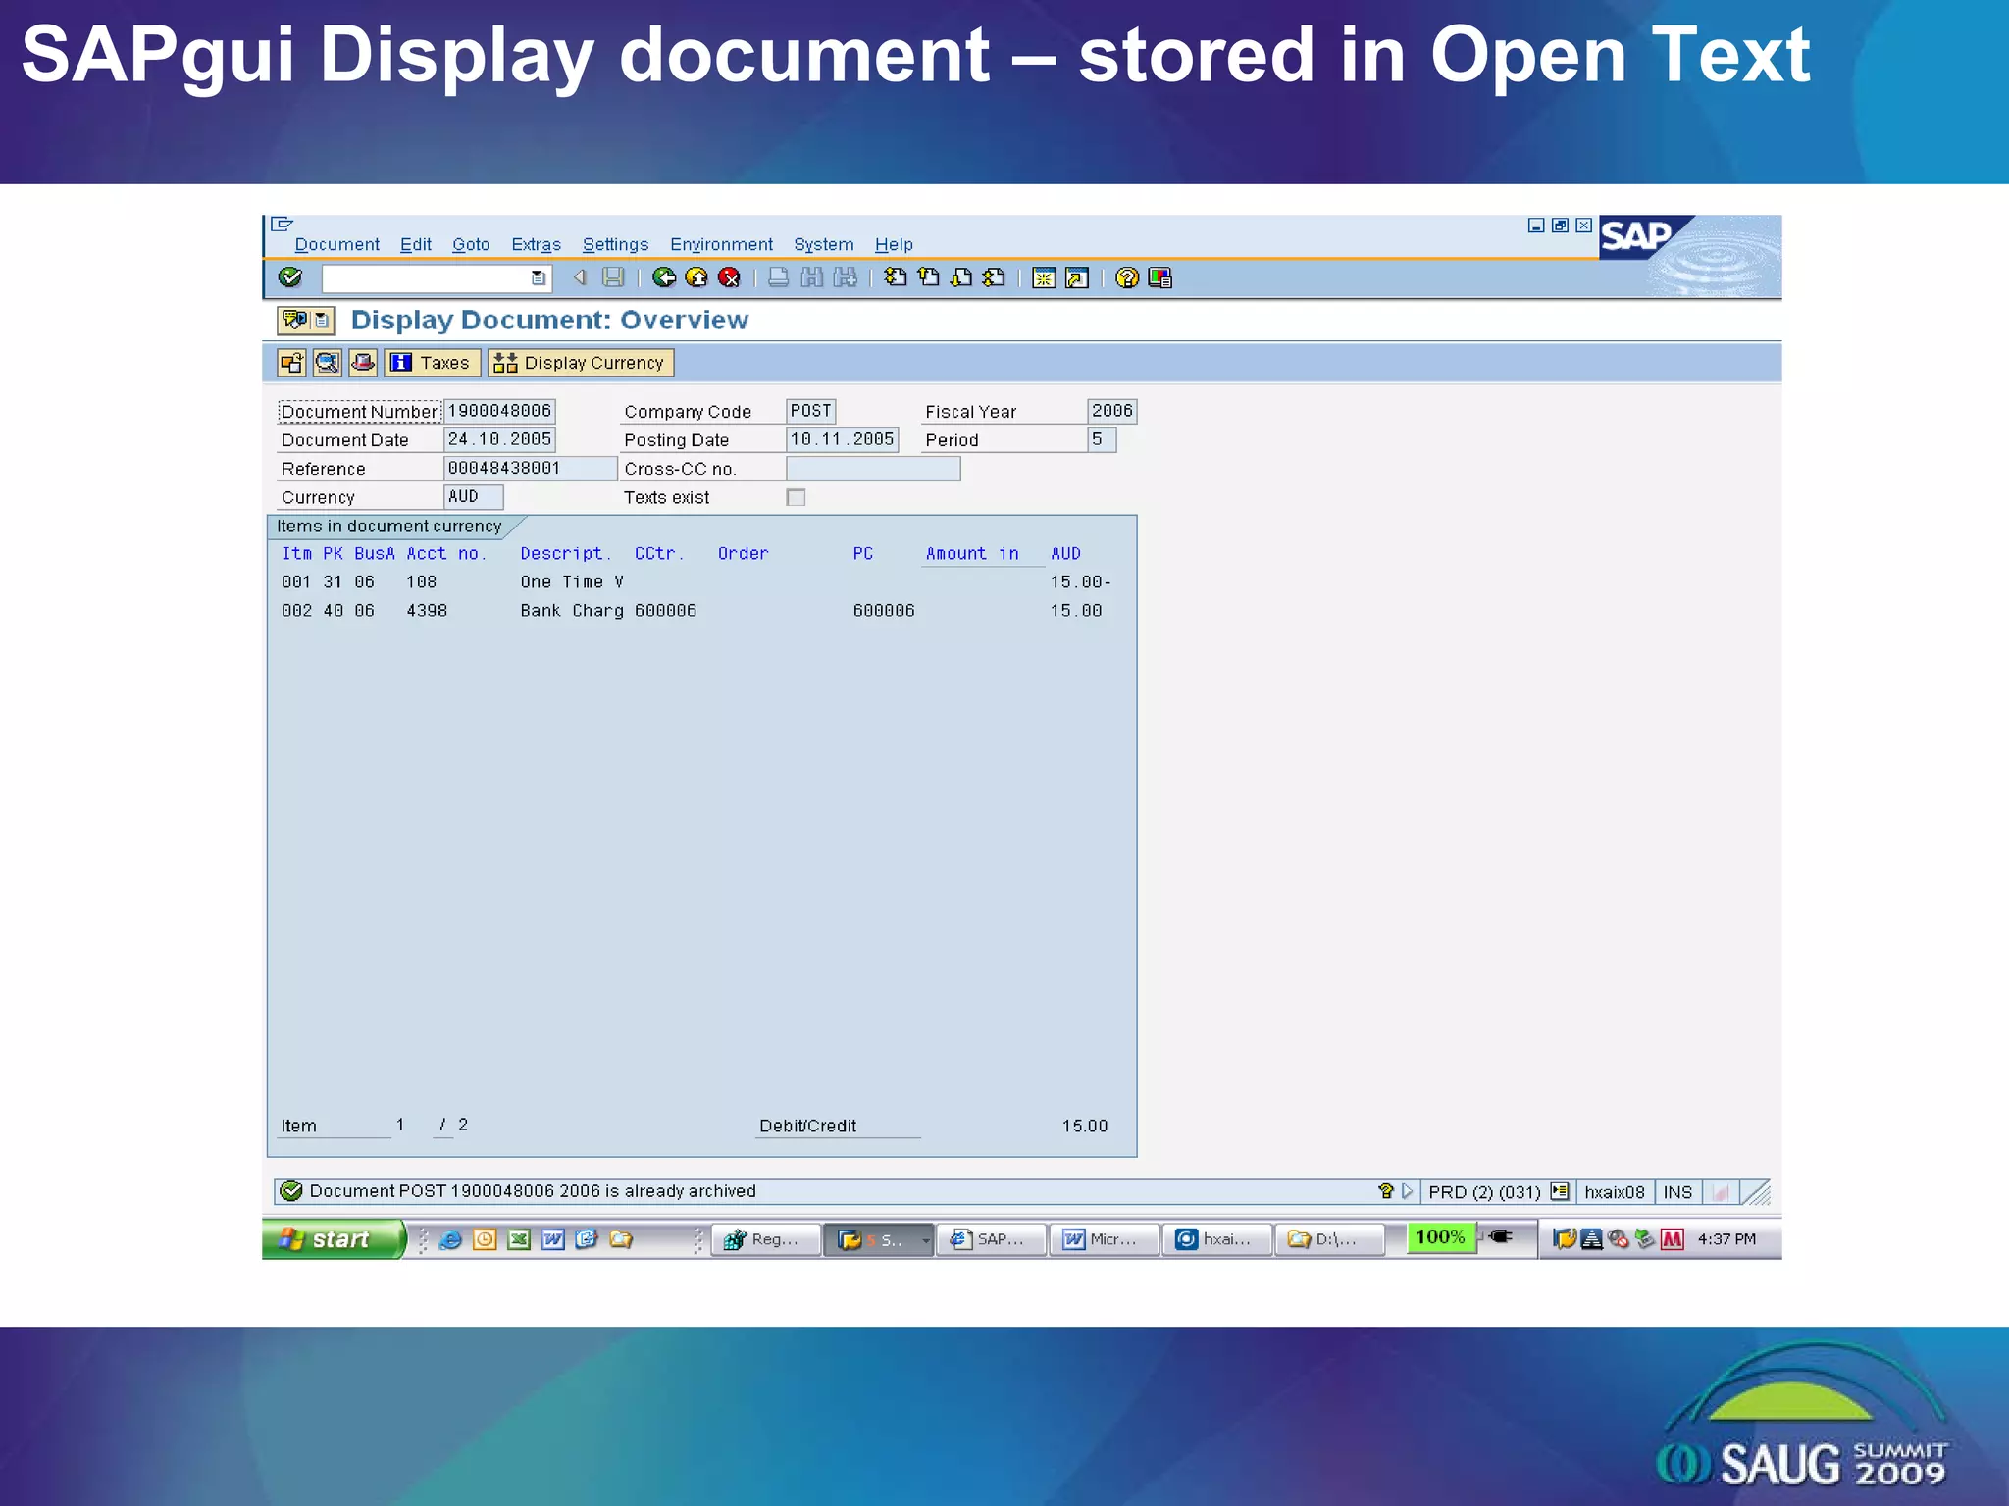Click the Select Line Item magnifier icon
This screenshot has width=2009, height=1506.
coord(327,363)
